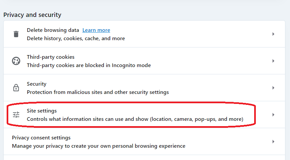Open the Third-party cookies title
The image size is (290, 160).
pos(50,57)
